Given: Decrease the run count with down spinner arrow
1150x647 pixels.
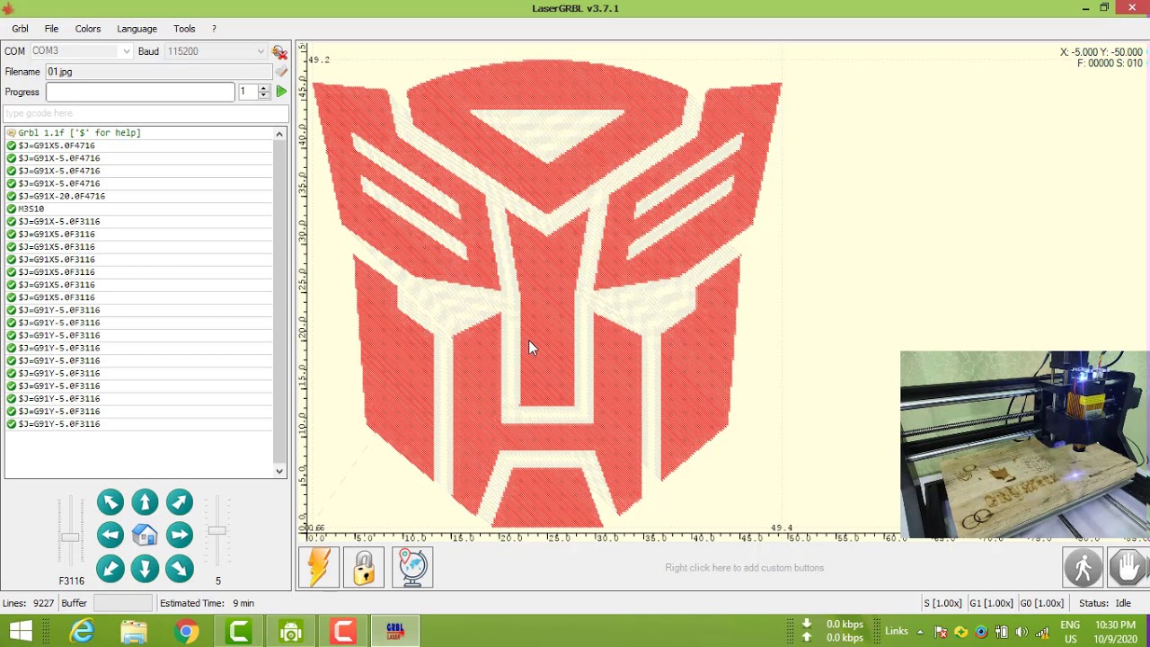Looking at the screenshot, I should [263, 95].
